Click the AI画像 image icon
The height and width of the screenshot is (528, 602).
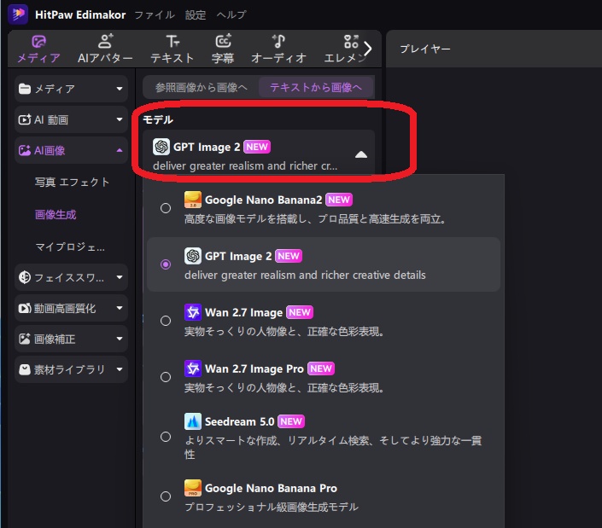point(25,150)
